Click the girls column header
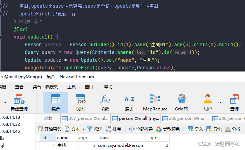 [x=159, y=138]
